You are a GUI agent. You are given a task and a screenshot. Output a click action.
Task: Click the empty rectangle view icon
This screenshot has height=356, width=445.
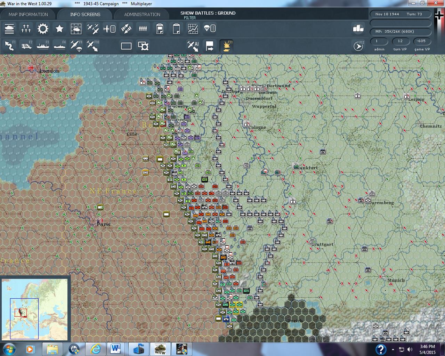click(x=126, y=46)
